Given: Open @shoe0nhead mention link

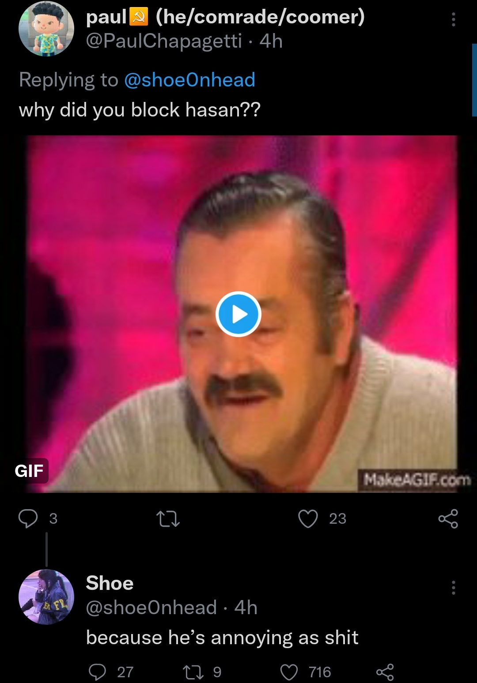Looking at the screenshot, I should pos(189,80).
